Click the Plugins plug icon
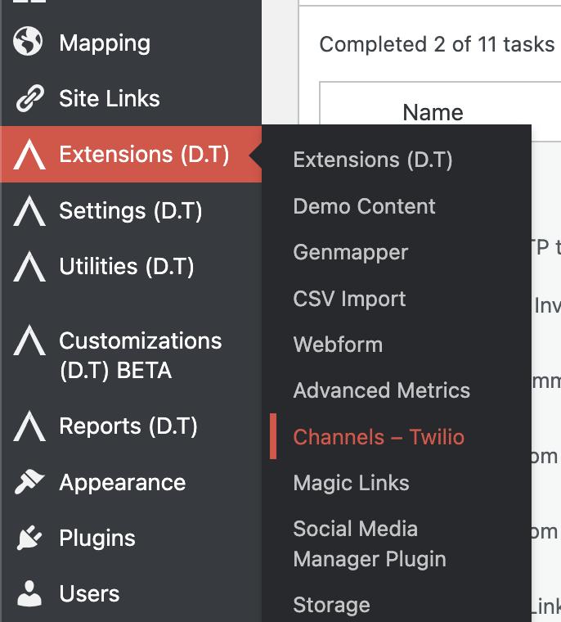Screen dimensions: 561x622 pos(29,539)
